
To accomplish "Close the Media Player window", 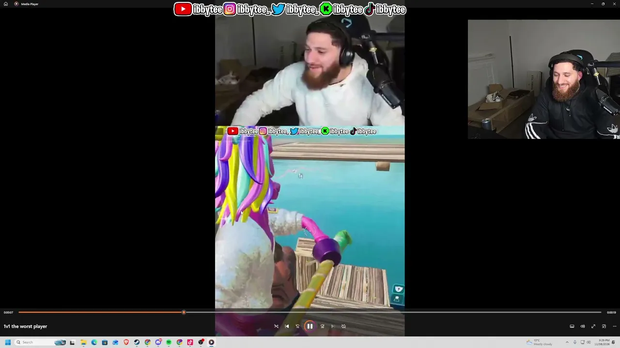I will tap(614, 4).
